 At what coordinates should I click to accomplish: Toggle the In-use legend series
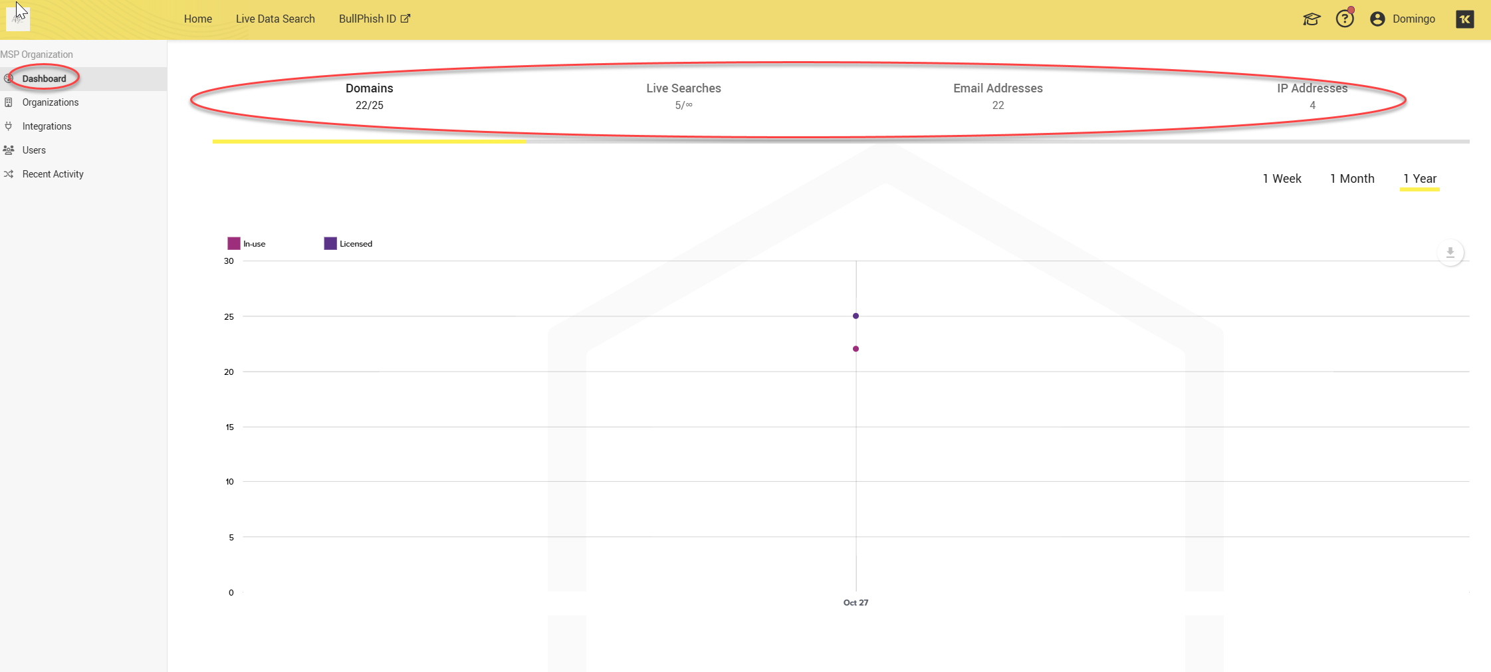(247, 244)
